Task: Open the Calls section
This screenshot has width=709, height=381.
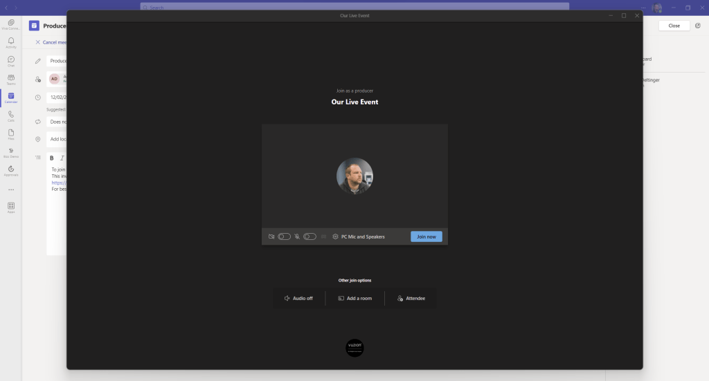Action: point(10,115)
